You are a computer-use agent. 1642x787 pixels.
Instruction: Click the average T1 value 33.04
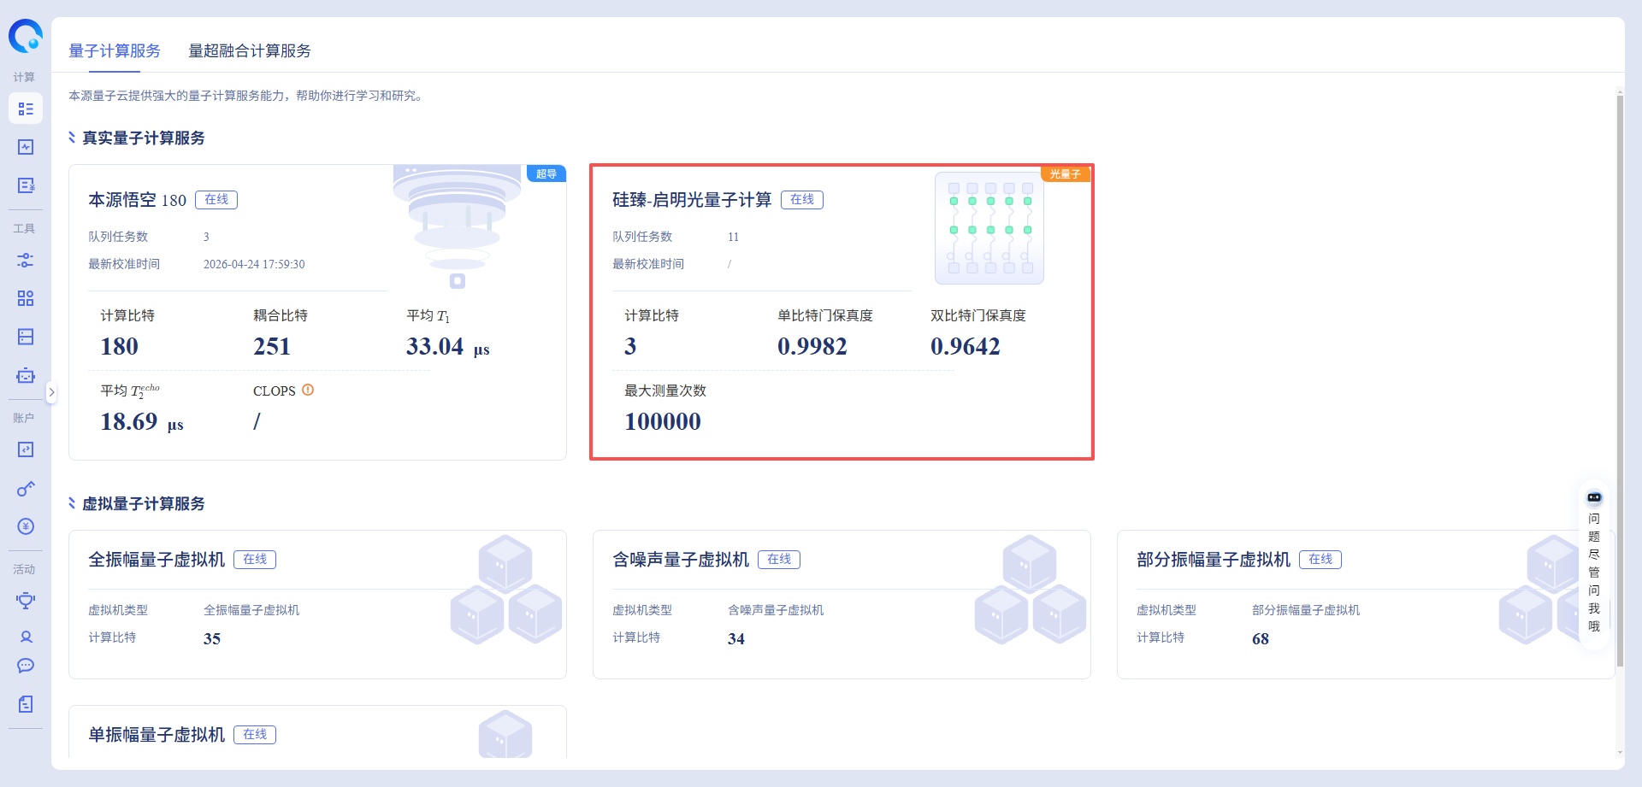[434, 346]
